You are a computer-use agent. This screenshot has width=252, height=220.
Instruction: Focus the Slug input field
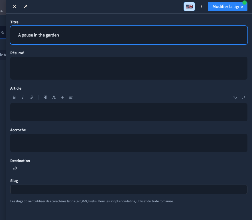[129, 189]
